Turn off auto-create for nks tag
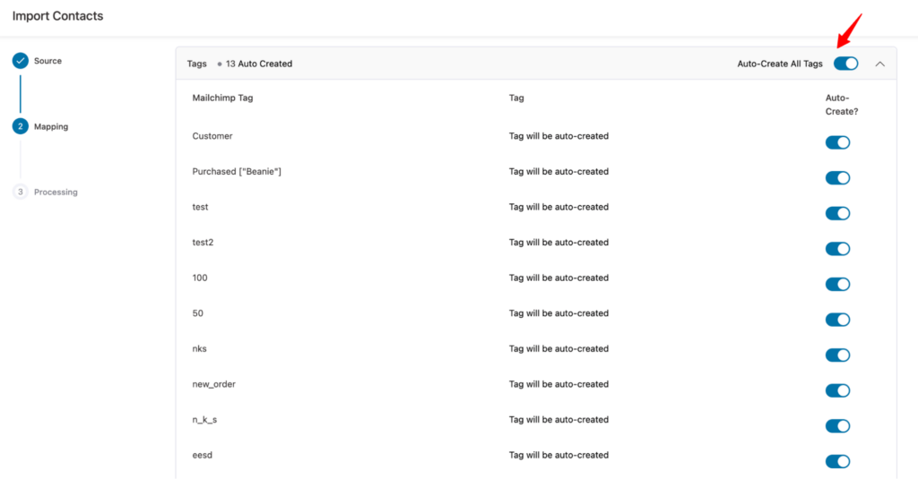The height and width of the screenshot is (479, 918). [x=837, y=355]
